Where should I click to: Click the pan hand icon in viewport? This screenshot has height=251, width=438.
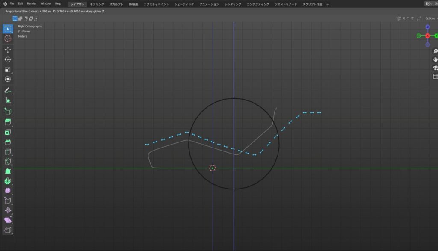[x=435, y=59]
